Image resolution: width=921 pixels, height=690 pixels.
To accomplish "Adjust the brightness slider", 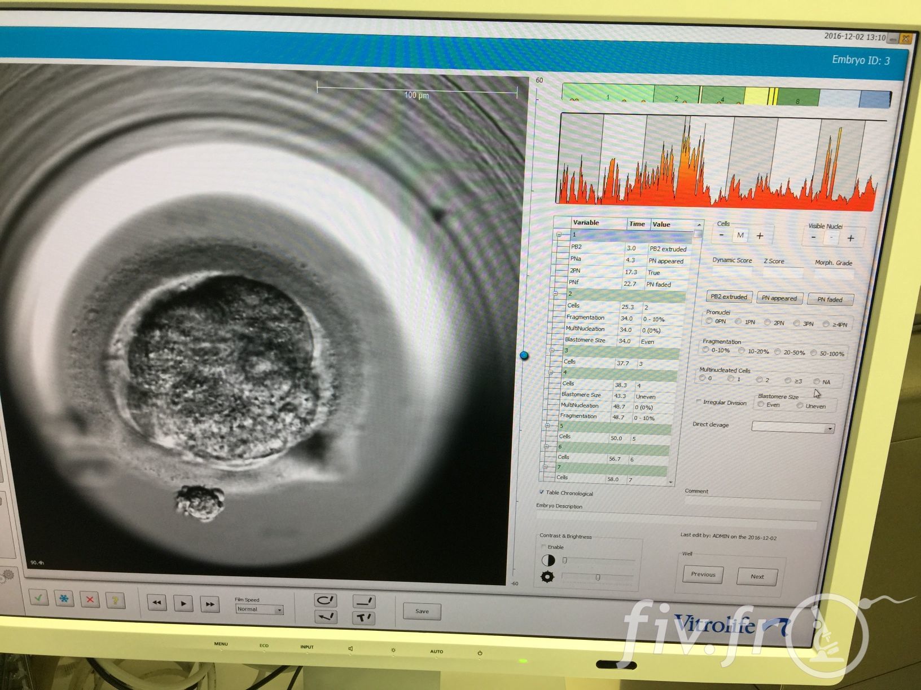I will click(598, 577).
